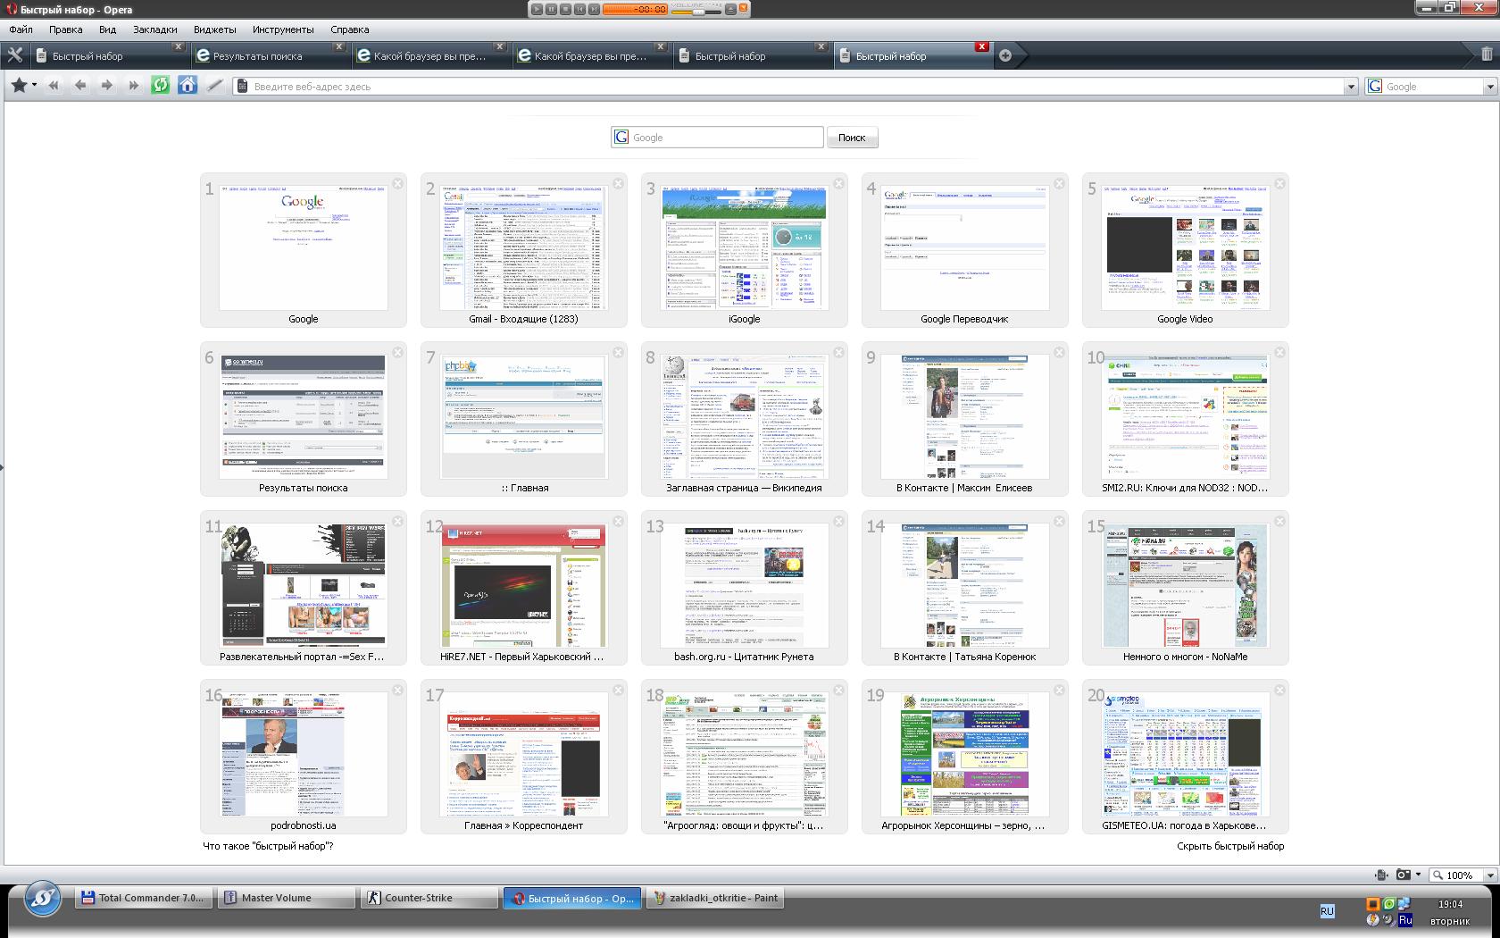The width and height of the screenshot is (1500, 938).
Task: Click the wand edit toolbar icon
Action: pyautogui.click(x=214, y=86)
